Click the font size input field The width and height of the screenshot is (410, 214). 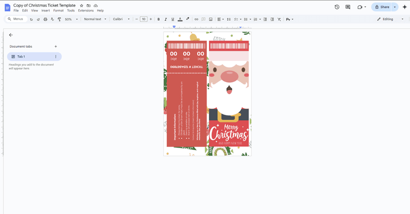144,19
